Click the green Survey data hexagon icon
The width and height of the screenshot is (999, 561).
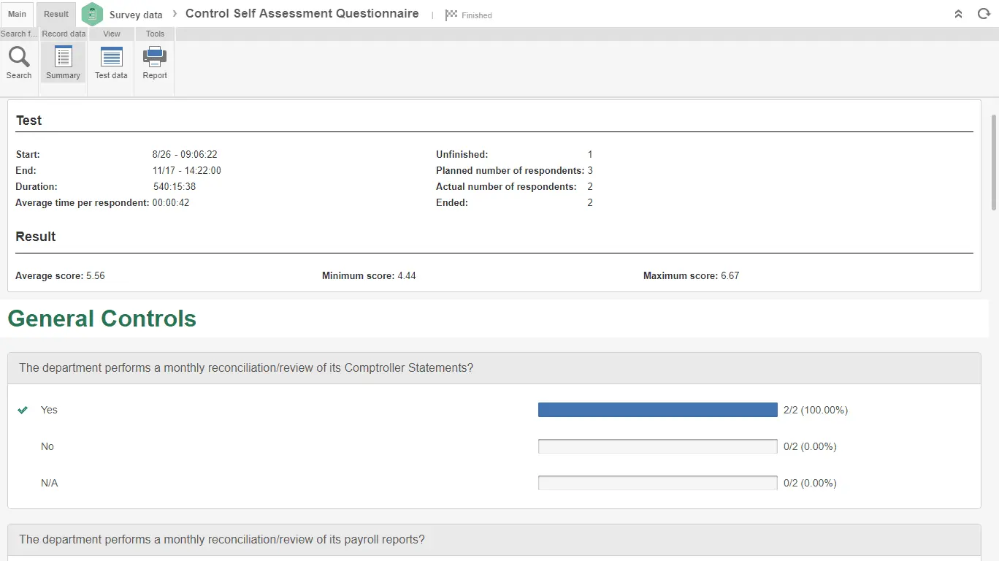[92, 14]
